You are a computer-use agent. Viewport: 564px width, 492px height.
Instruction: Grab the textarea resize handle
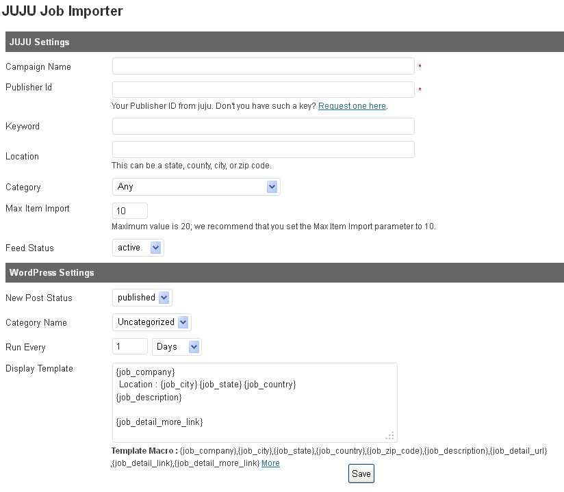[390, 435]
